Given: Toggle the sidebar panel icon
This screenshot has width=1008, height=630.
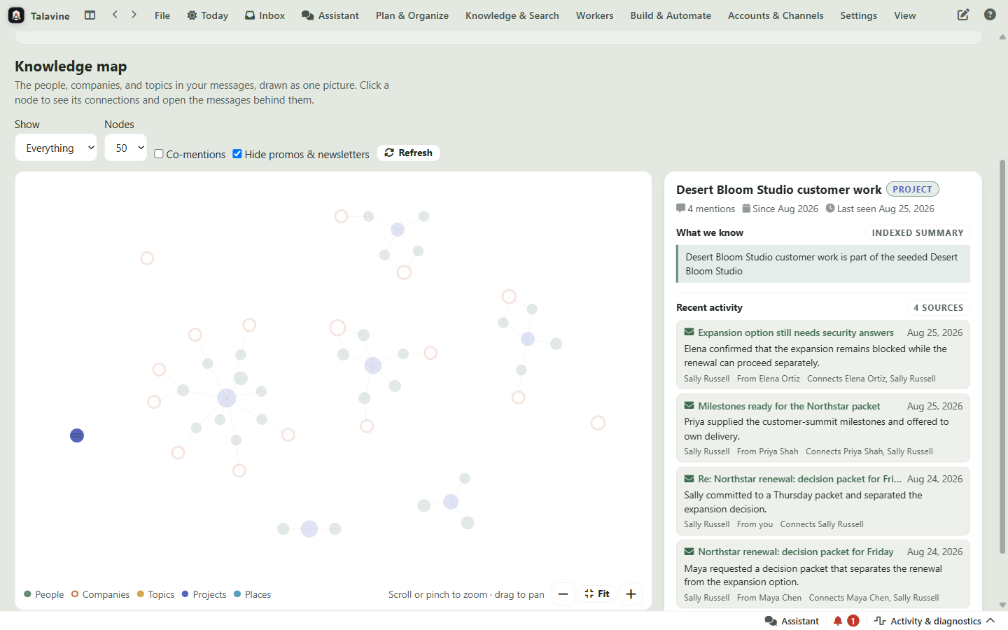Looking at the screenshot, I should coord(90,15).
